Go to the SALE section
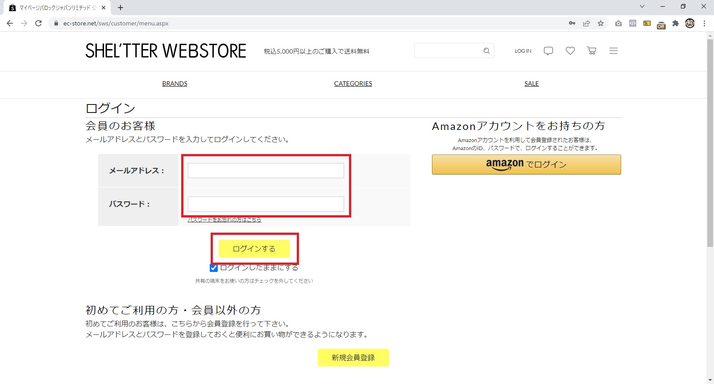This screenshot has width=714, height=384. point(531,83)
